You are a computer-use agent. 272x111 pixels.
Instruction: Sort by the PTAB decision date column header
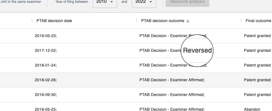pos(54,21)
